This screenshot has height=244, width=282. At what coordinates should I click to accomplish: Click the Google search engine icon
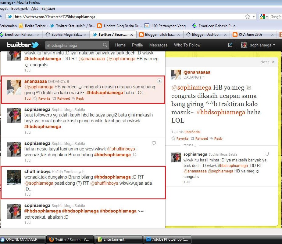(x=262, y=17)
